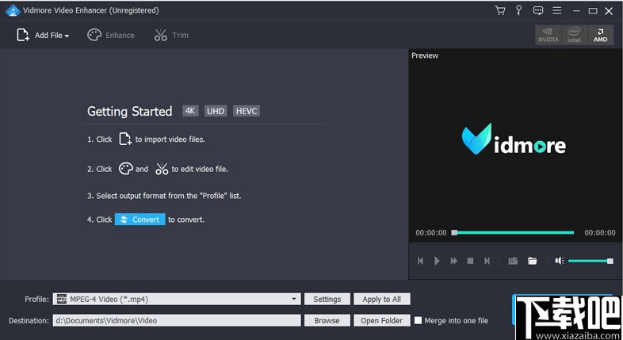
Task: Minimize the Vidmore window
Action: tap(576, 11)
